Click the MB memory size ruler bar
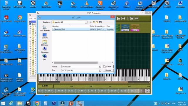Image resolution: width=188 pixels, height=106 pixels. (102, 86)
